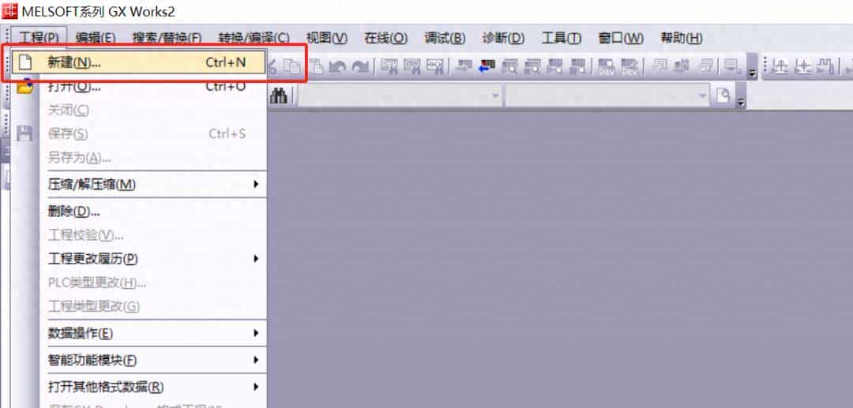Open the 工程(P) menu
This screenshot has height=408, width=853.
point(39,38)
